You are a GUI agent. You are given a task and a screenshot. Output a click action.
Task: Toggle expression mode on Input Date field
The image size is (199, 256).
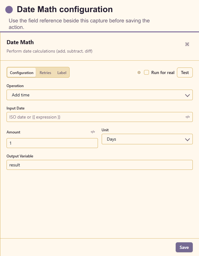point(187,117)
